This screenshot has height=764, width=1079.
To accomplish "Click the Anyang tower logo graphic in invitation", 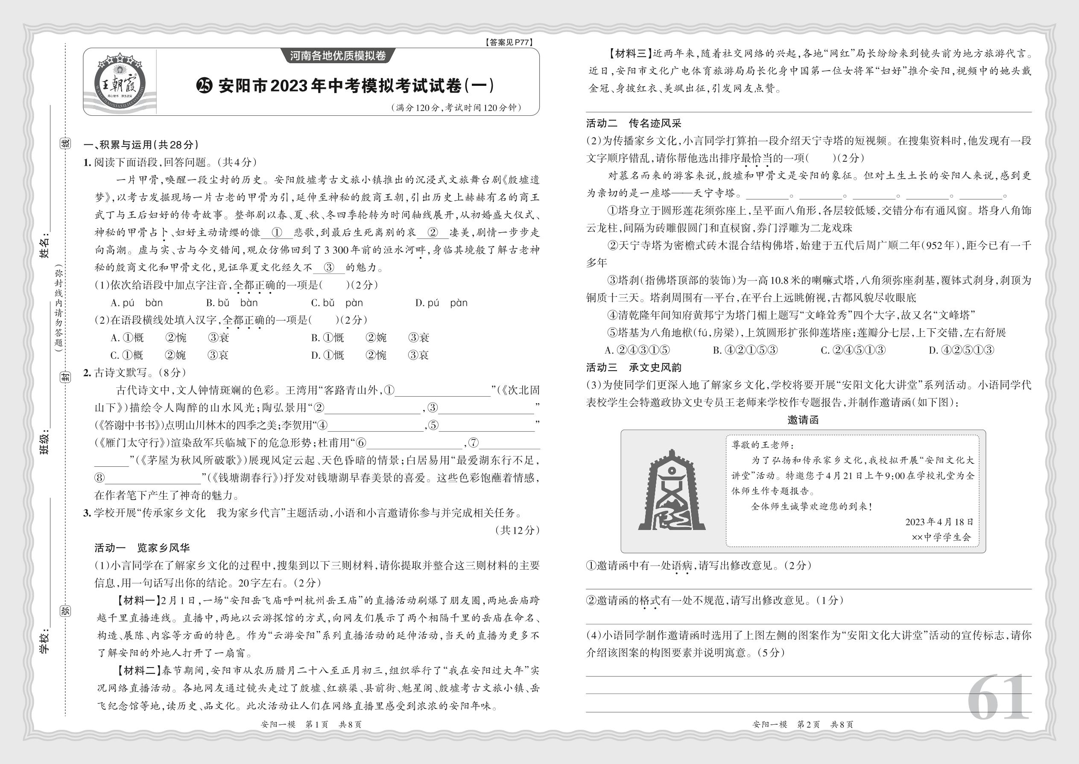I will point(671,490).
